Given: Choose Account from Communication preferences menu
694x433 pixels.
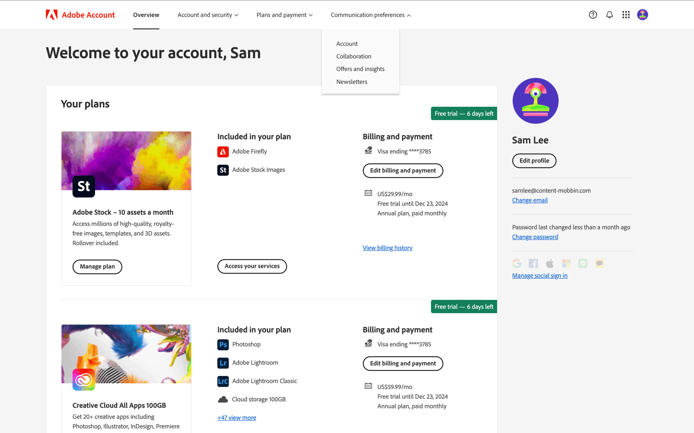Looking at the screenshot, I should click(347, 44).
